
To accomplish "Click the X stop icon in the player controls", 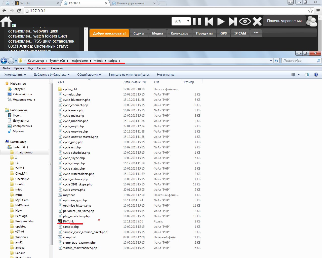I will (x=257, y=21).
